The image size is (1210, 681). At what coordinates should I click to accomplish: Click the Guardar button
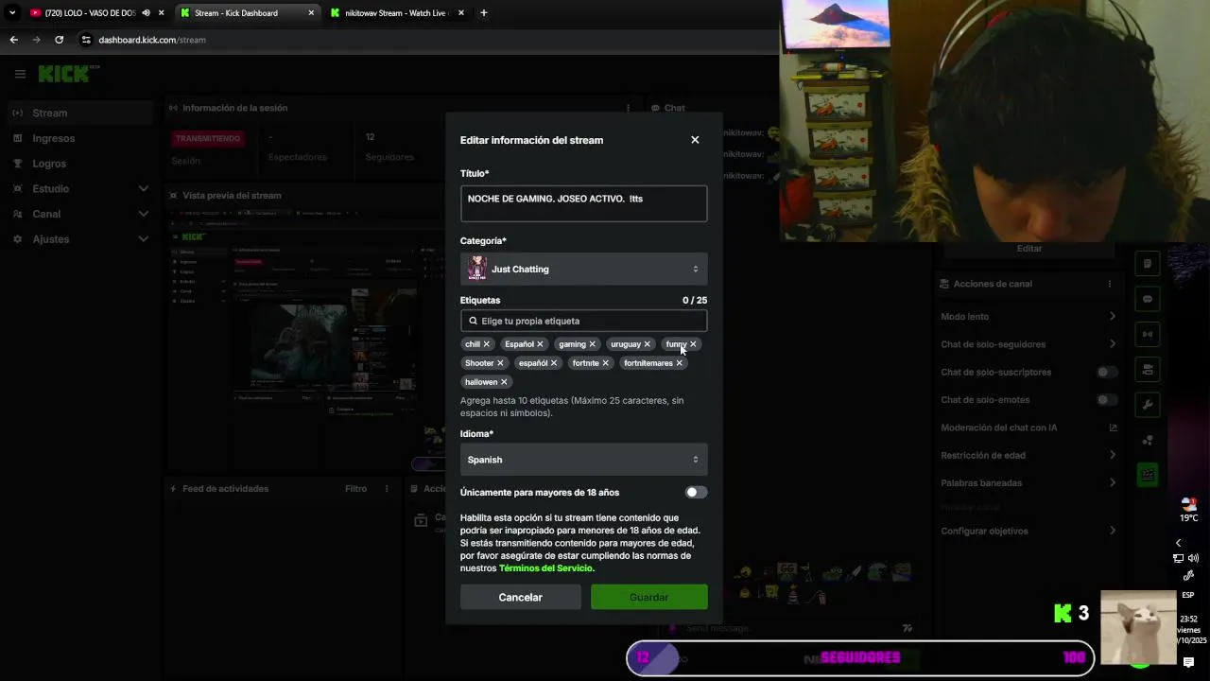(x=649, y=597)
